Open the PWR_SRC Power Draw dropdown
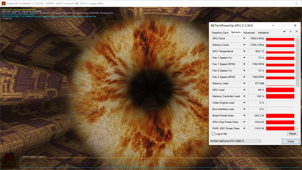 [244, 128]
